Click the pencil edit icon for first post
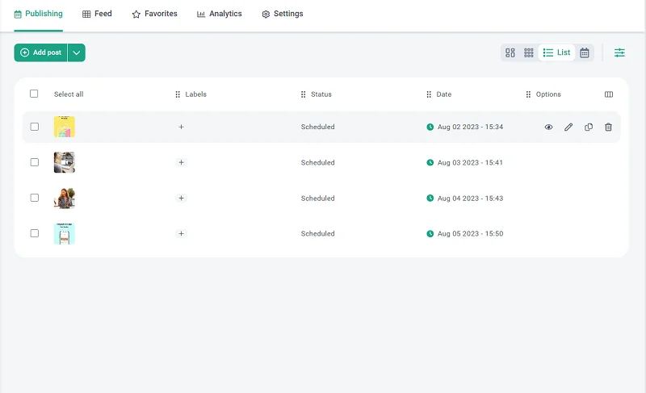646x393 pixels. [568, 127]
